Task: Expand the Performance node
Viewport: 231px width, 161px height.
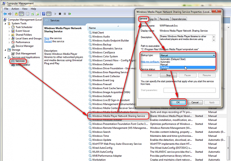Action: pos(9,42)
